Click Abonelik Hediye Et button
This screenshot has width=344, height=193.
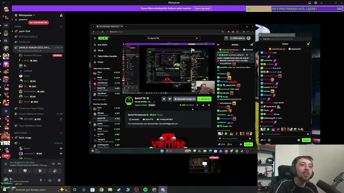[x=185, y=99]
